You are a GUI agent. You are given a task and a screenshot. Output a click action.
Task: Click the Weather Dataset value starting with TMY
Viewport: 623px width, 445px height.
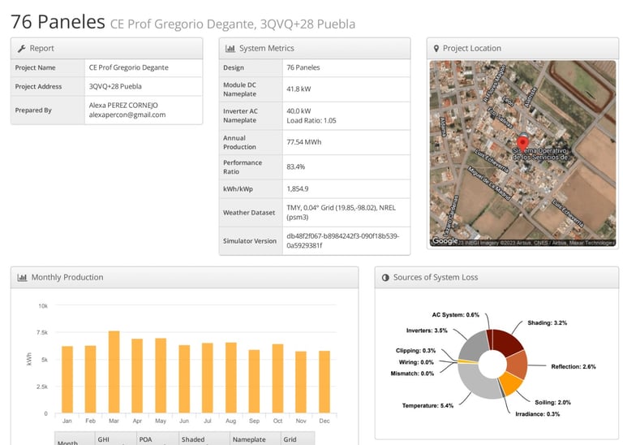point(342,213)
